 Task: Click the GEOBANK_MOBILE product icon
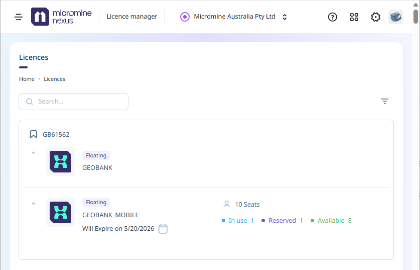click(61, 212)
